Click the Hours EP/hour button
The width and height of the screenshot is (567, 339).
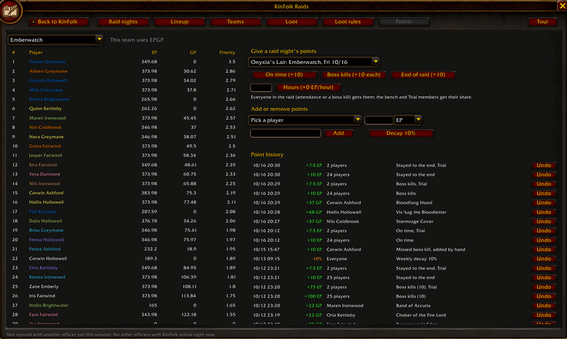[x=308, y=87]
